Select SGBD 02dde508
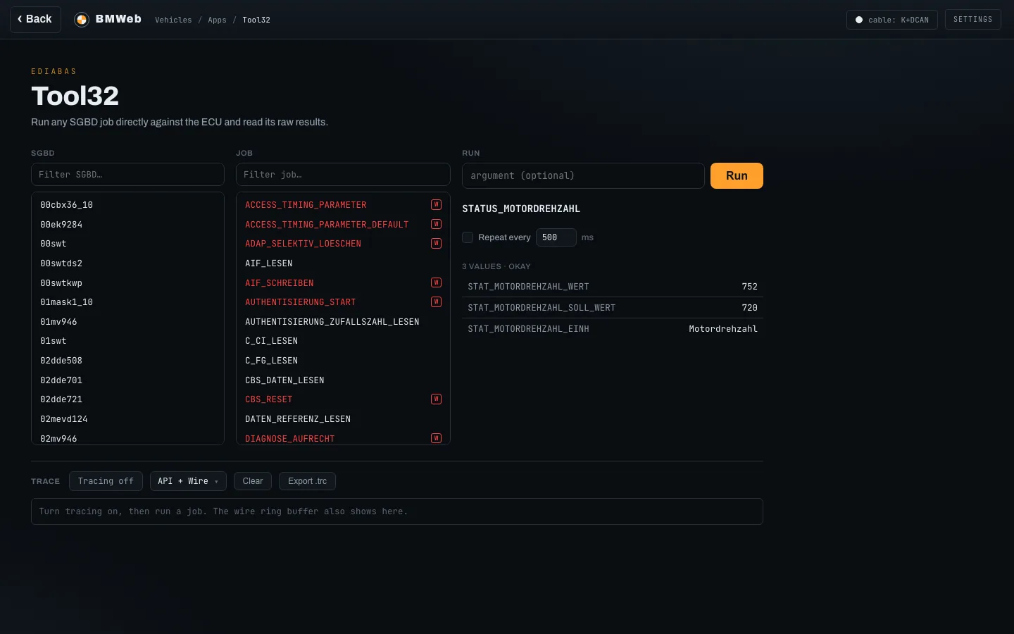Image resolution: width=1014 pixels, height=634 pixels. tap(127, 360)
